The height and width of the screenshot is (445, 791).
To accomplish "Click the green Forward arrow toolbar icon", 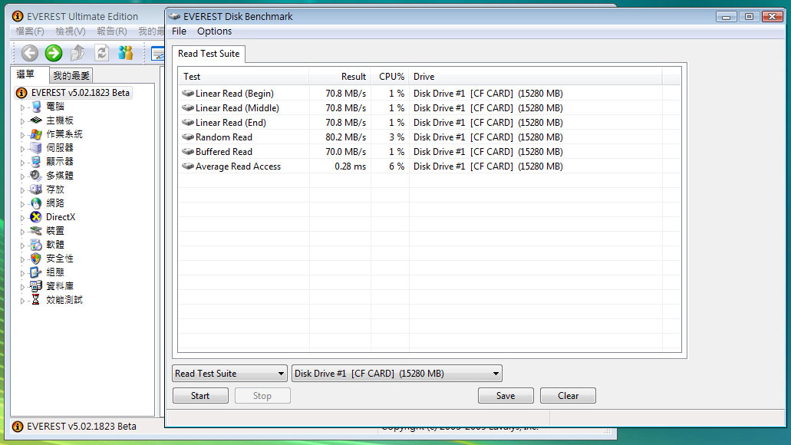I will click(54, 53).
